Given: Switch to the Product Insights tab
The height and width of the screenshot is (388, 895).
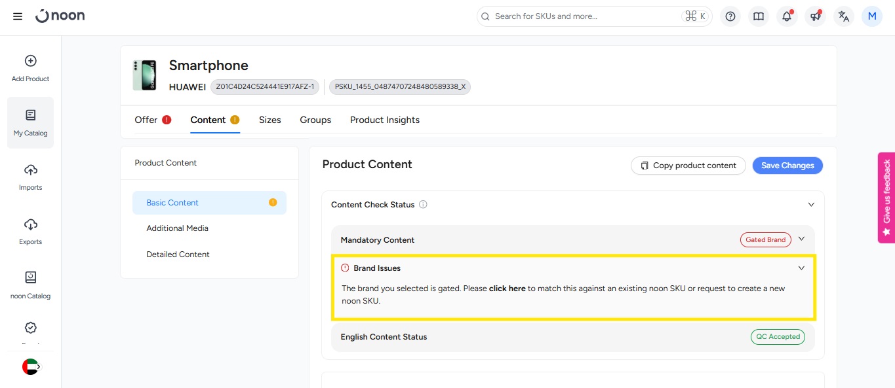Looking at the screenshot, I should point(384,120).
